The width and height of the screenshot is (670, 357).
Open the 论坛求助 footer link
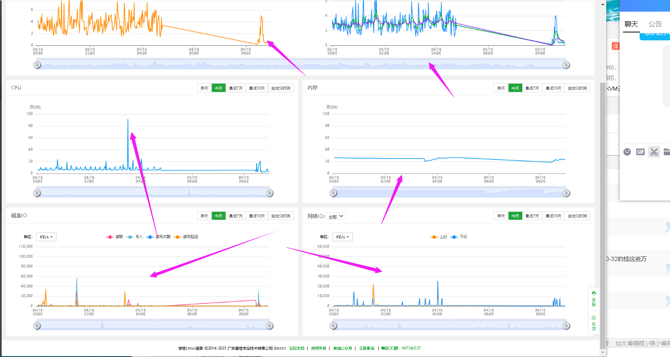click(x=297, y=348)
